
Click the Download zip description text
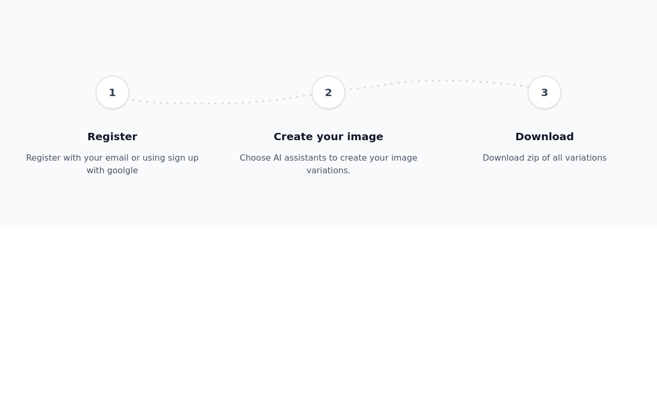tap(545, 157)
